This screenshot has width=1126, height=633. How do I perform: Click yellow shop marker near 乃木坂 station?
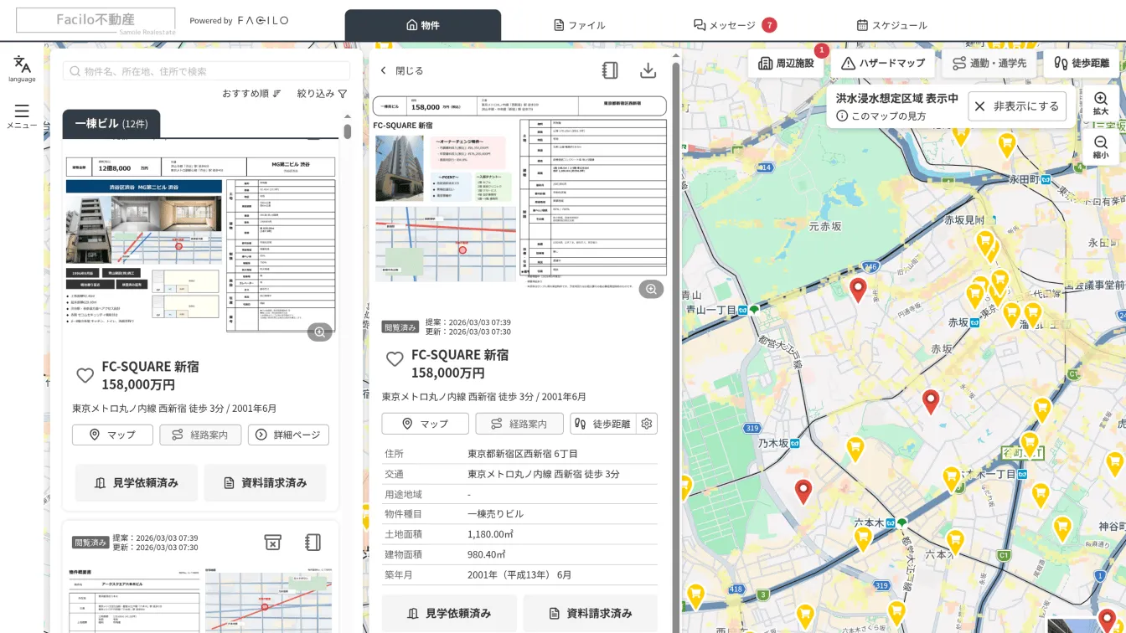pyautogui.click(x=855, y=449)
